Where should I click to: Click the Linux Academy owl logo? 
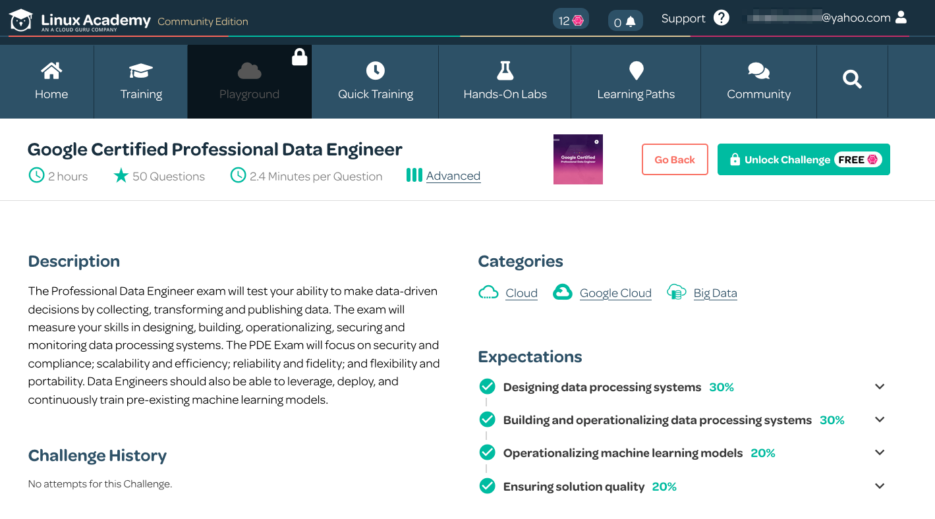tap(21, 20)
